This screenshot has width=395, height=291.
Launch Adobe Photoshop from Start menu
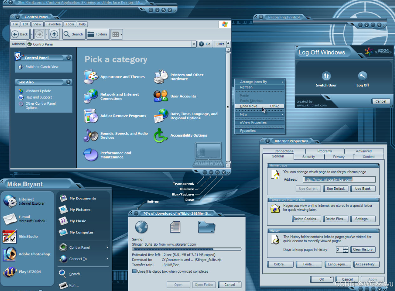coord(26,254)
